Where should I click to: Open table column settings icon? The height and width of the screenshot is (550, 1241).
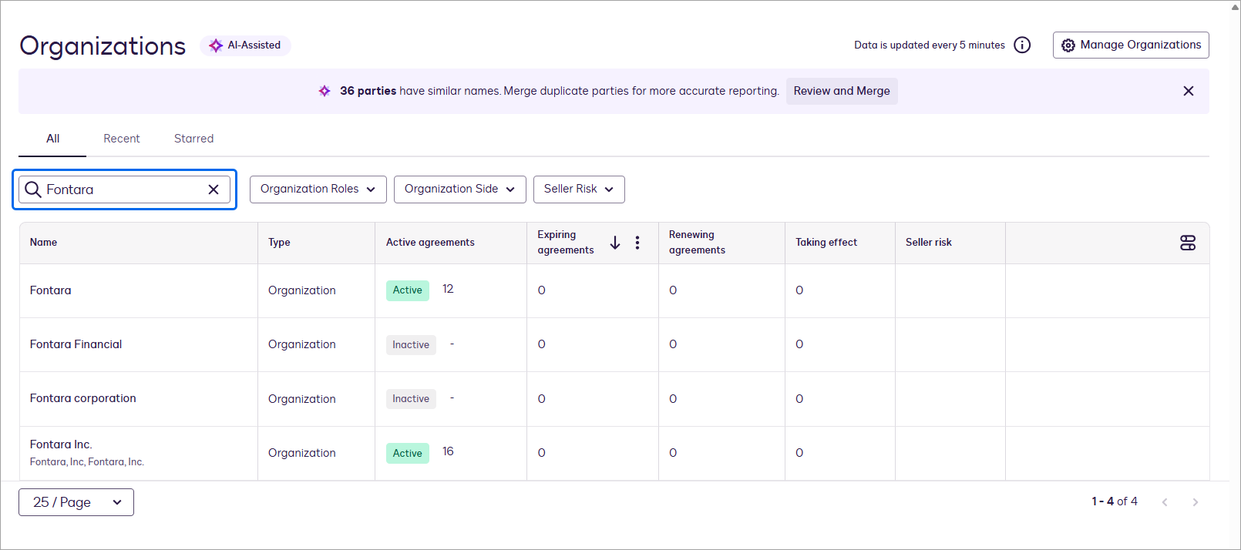pos(1188,243)
